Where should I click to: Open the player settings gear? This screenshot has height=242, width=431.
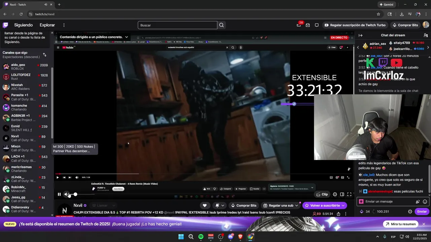335,194
